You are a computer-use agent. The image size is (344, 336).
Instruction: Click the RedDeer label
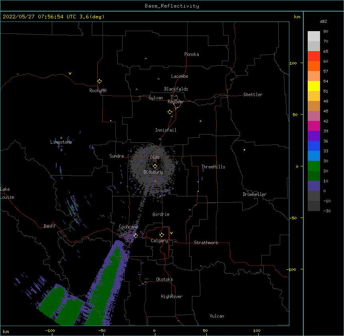(176, 102)
